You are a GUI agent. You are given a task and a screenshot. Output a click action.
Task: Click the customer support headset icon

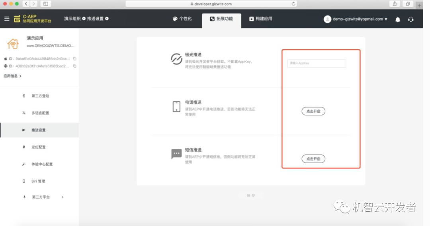410,19
